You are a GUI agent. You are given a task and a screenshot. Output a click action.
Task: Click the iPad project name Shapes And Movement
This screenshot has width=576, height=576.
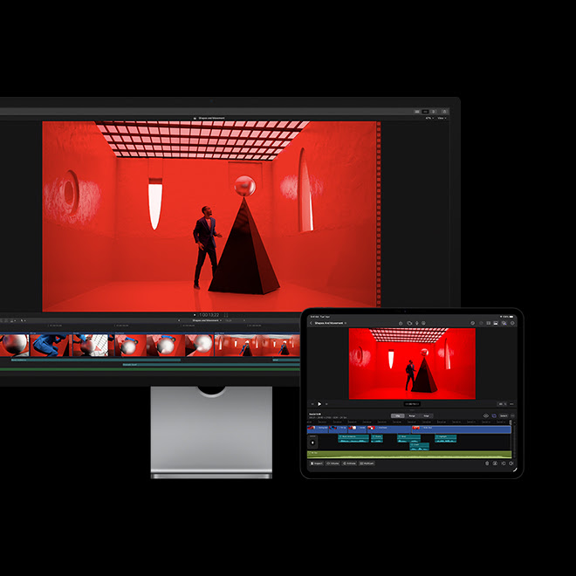pyautogui.click(x=329, y=323)
